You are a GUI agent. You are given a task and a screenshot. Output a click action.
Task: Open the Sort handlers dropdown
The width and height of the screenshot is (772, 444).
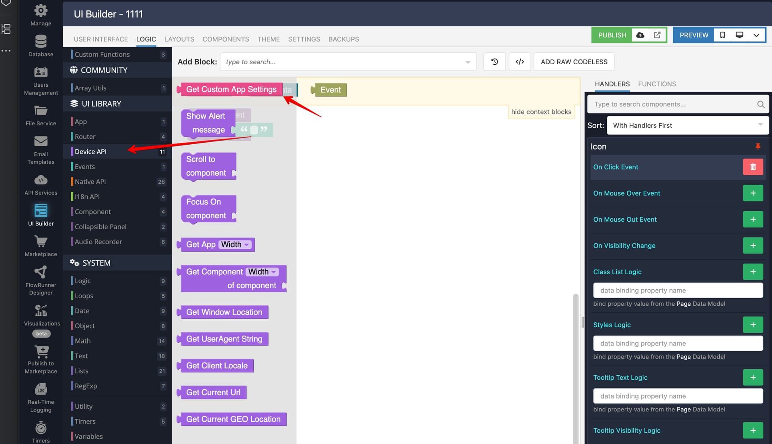(688, 125)
